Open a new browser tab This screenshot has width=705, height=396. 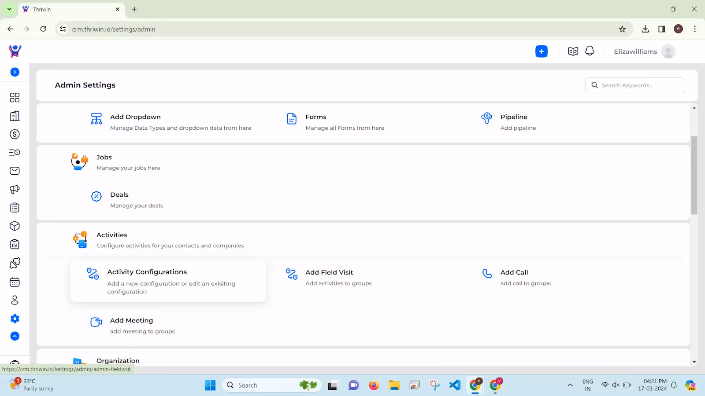click(134, 9)
